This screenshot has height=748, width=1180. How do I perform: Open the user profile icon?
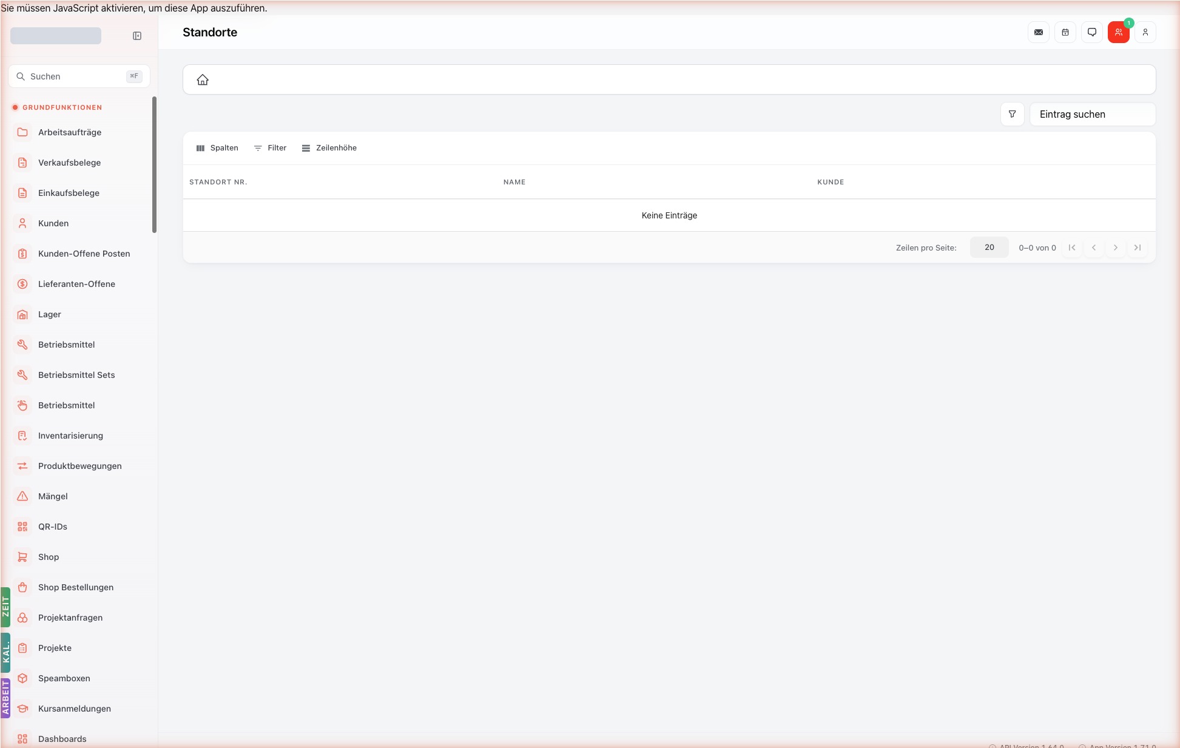(1145, 32)
